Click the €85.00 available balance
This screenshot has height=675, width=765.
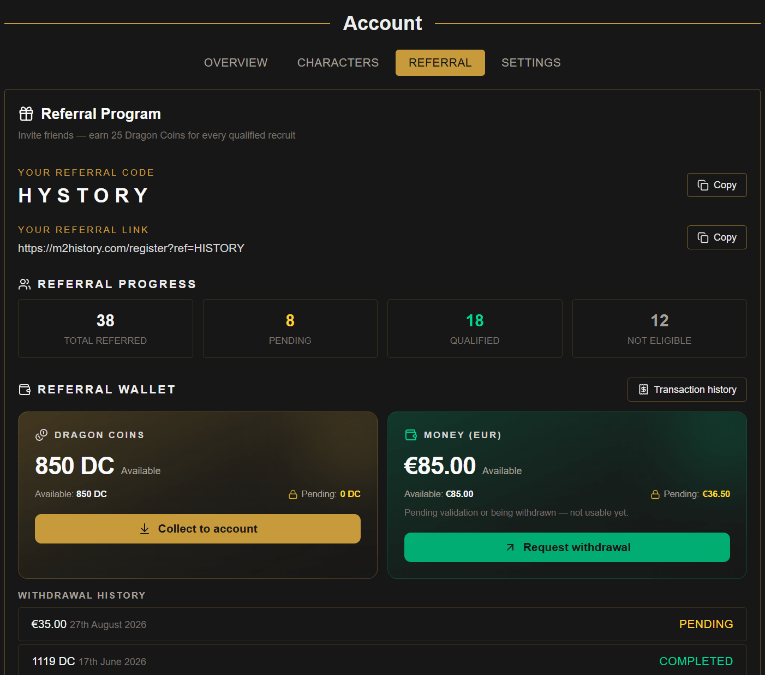(440, 466)
